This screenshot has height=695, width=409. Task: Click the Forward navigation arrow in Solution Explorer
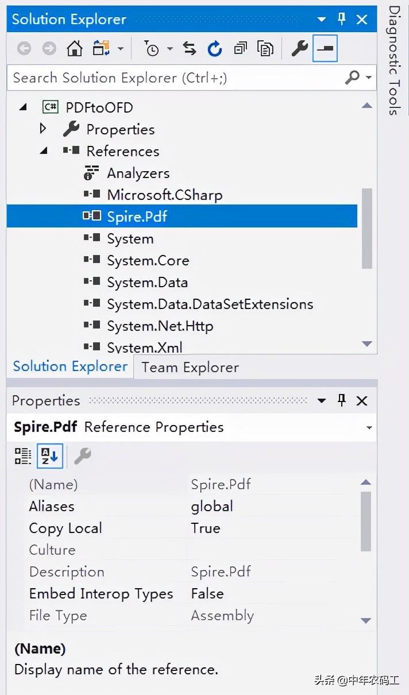(x=49, y=49)
